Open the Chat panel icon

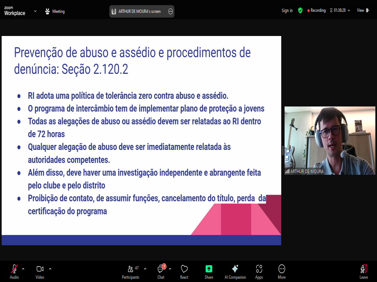(x=161, y=269)
